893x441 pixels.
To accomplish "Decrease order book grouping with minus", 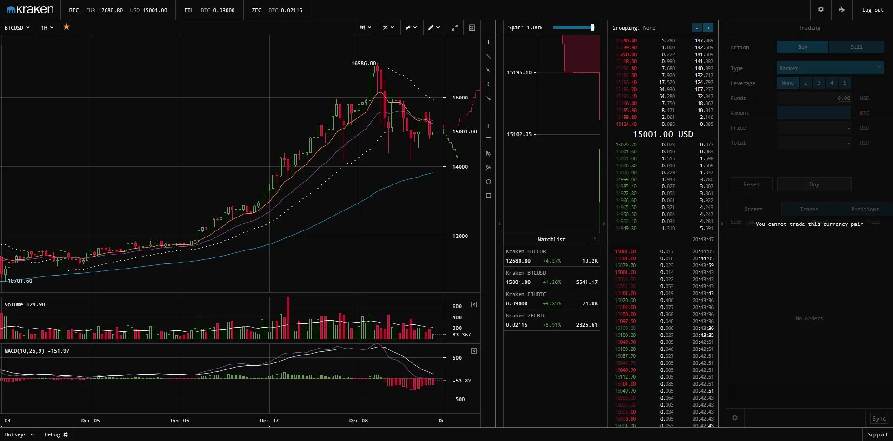I will pyautogui.click(x=697, y=28).
